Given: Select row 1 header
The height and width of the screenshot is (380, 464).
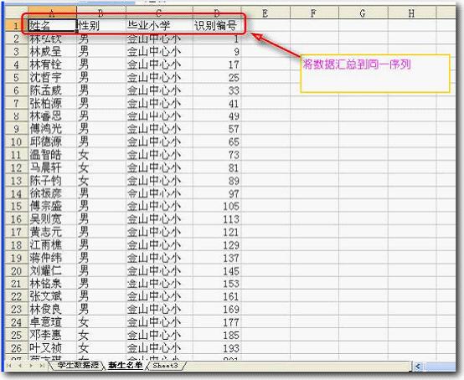Looking at the screenshot, I should click(17, 26).
